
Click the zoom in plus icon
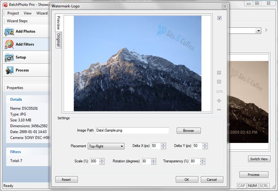point(219,101)
